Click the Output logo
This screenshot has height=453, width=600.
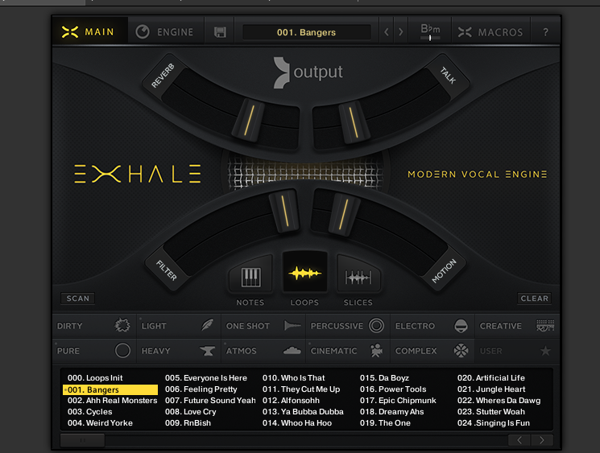click(x=308, y=72)
